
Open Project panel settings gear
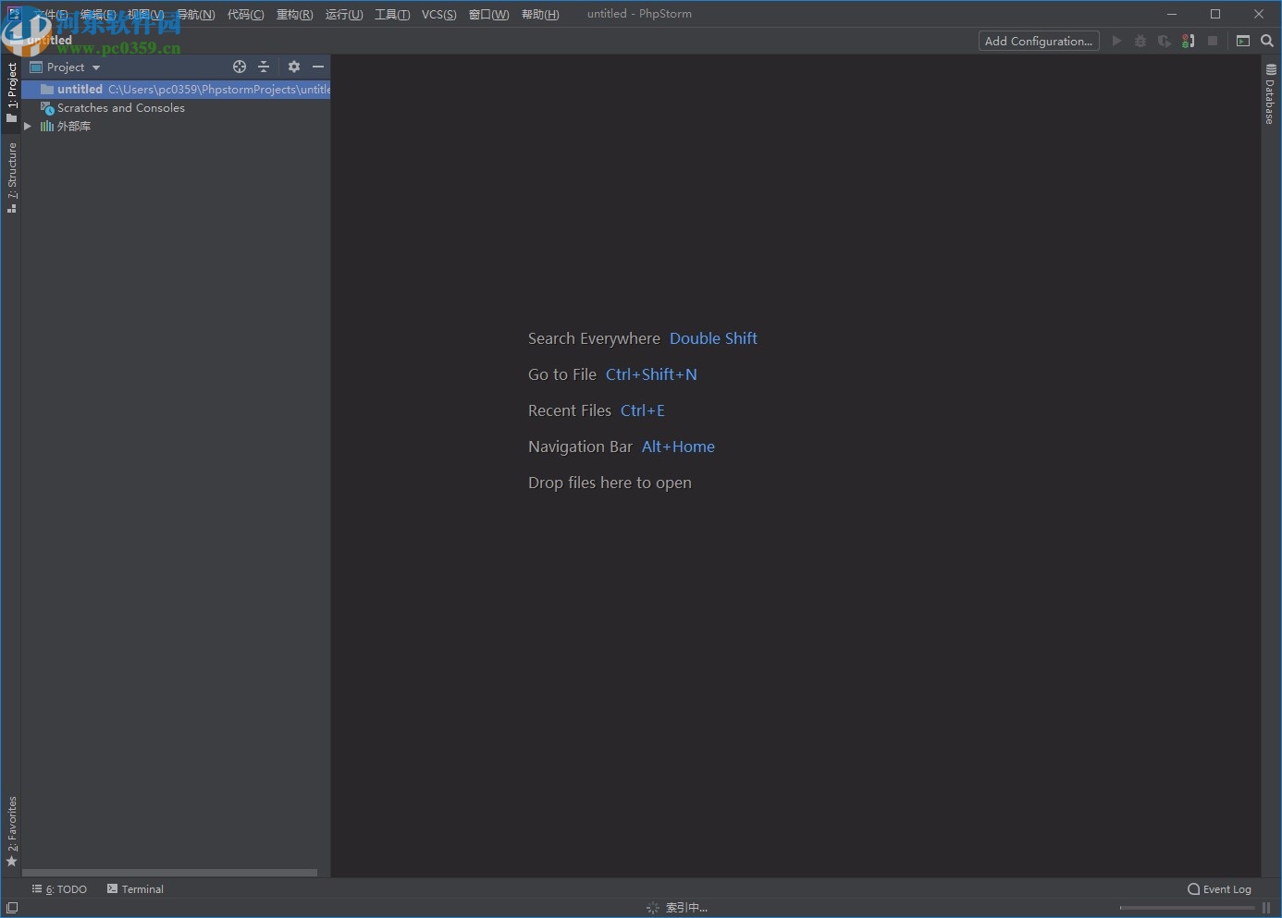pos(293,67)
